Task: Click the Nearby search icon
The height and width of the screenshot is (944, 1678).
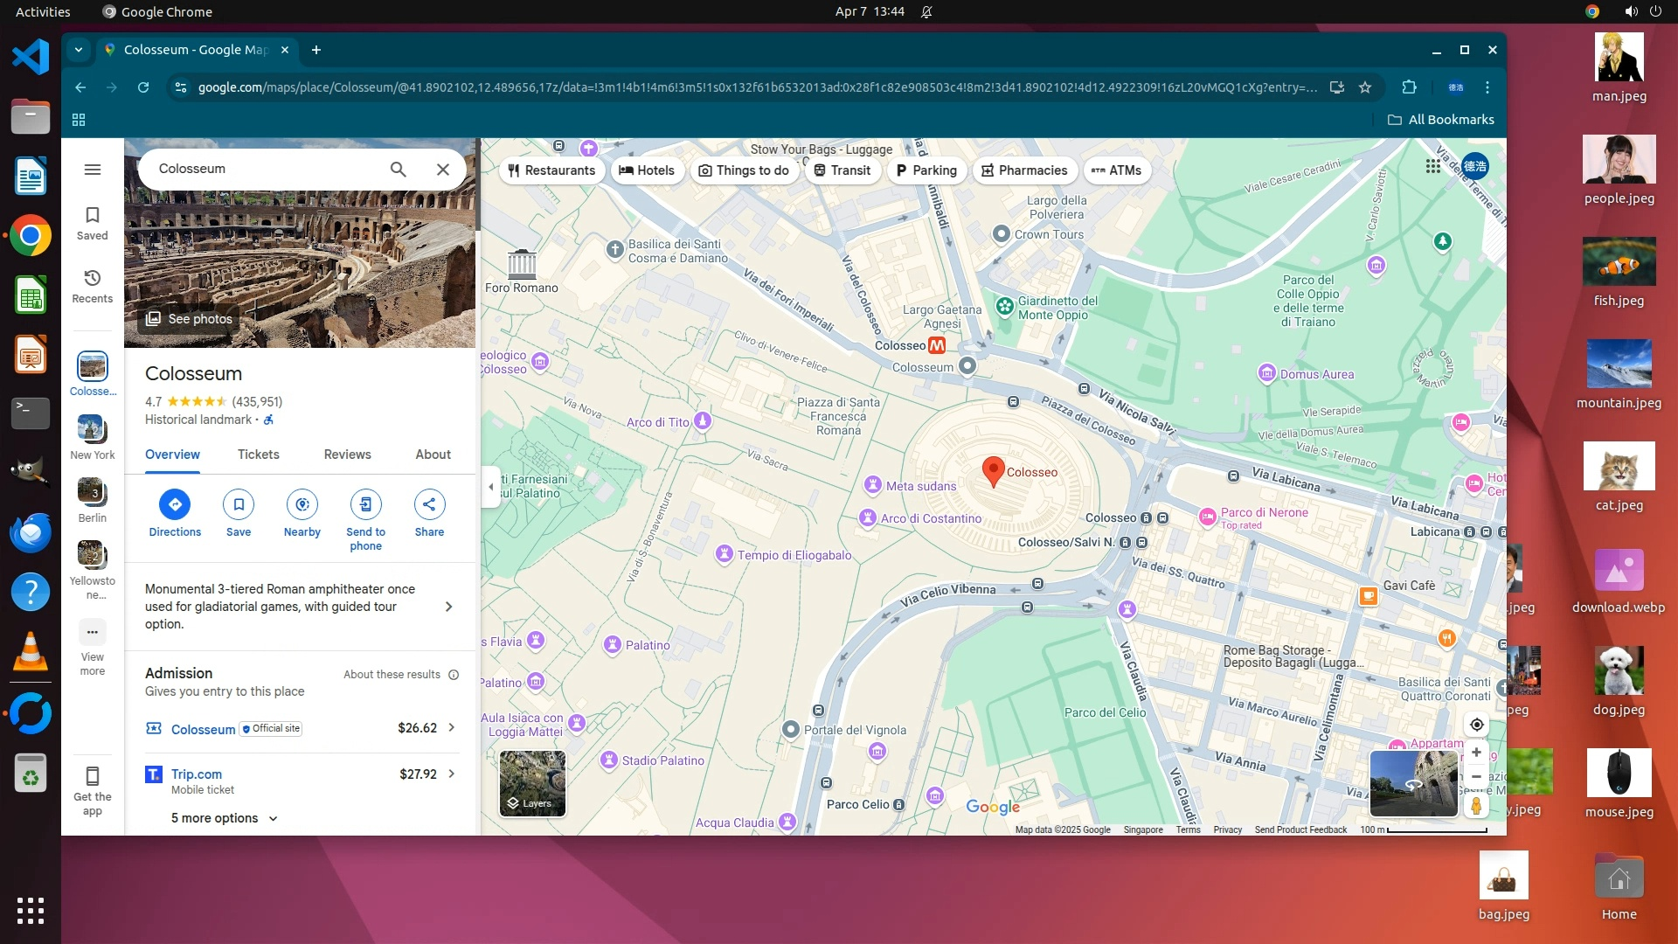Action: [x=302, y=504]
